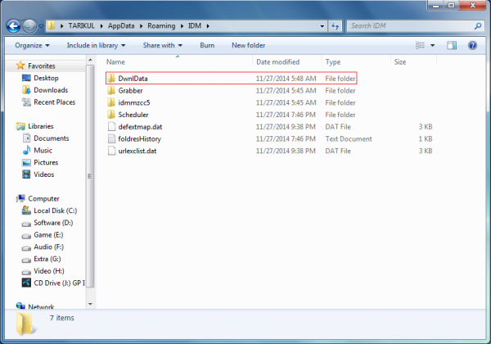Select the foldresHistory text document

[139, 138]
